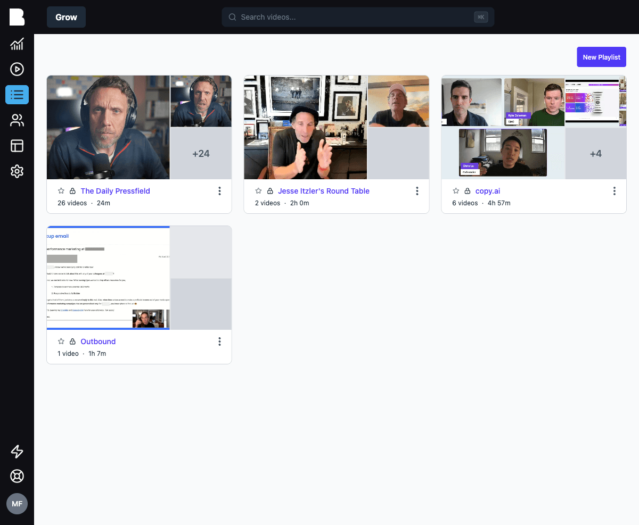Open the Outbound playlist link

[98, 341]
